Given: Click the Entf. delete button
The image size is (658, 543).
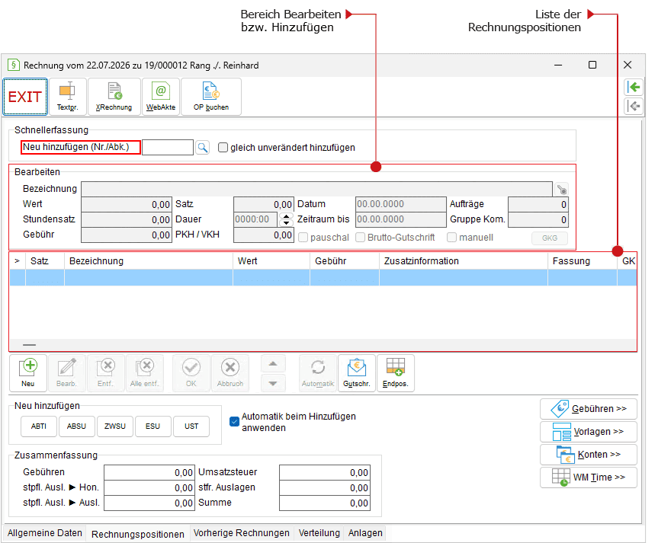Looking at the screenshot, I should pyautogui.click(x=106, y=372).
